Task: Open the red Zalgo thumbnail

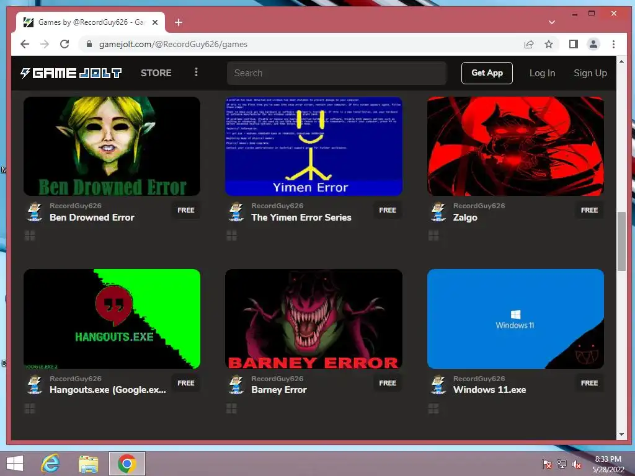Action: pos(515,146)
